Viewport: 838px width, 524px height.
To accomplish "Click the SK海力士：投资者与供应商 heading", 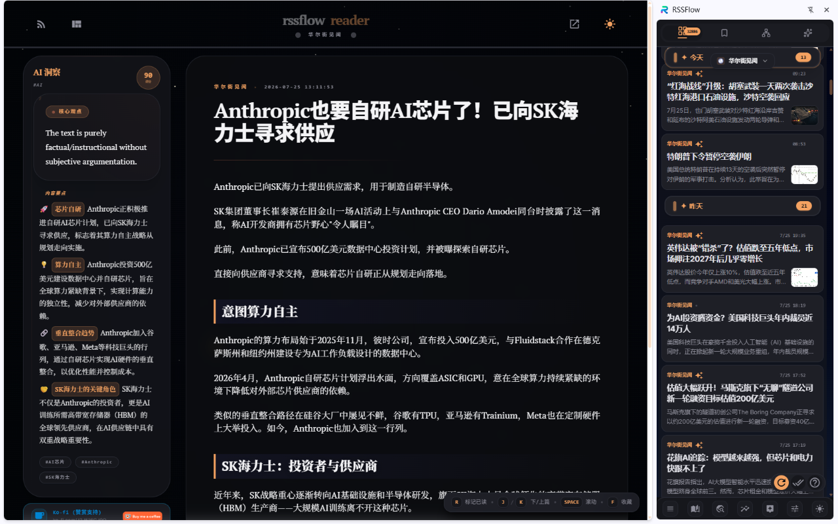I will coord(299,466).
